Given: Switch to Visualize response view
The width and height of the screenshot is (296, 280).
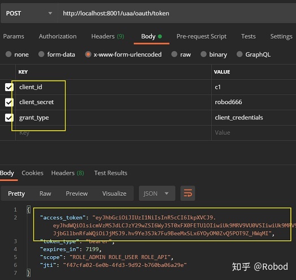Looking at the screenshot, I should point(114,193).
